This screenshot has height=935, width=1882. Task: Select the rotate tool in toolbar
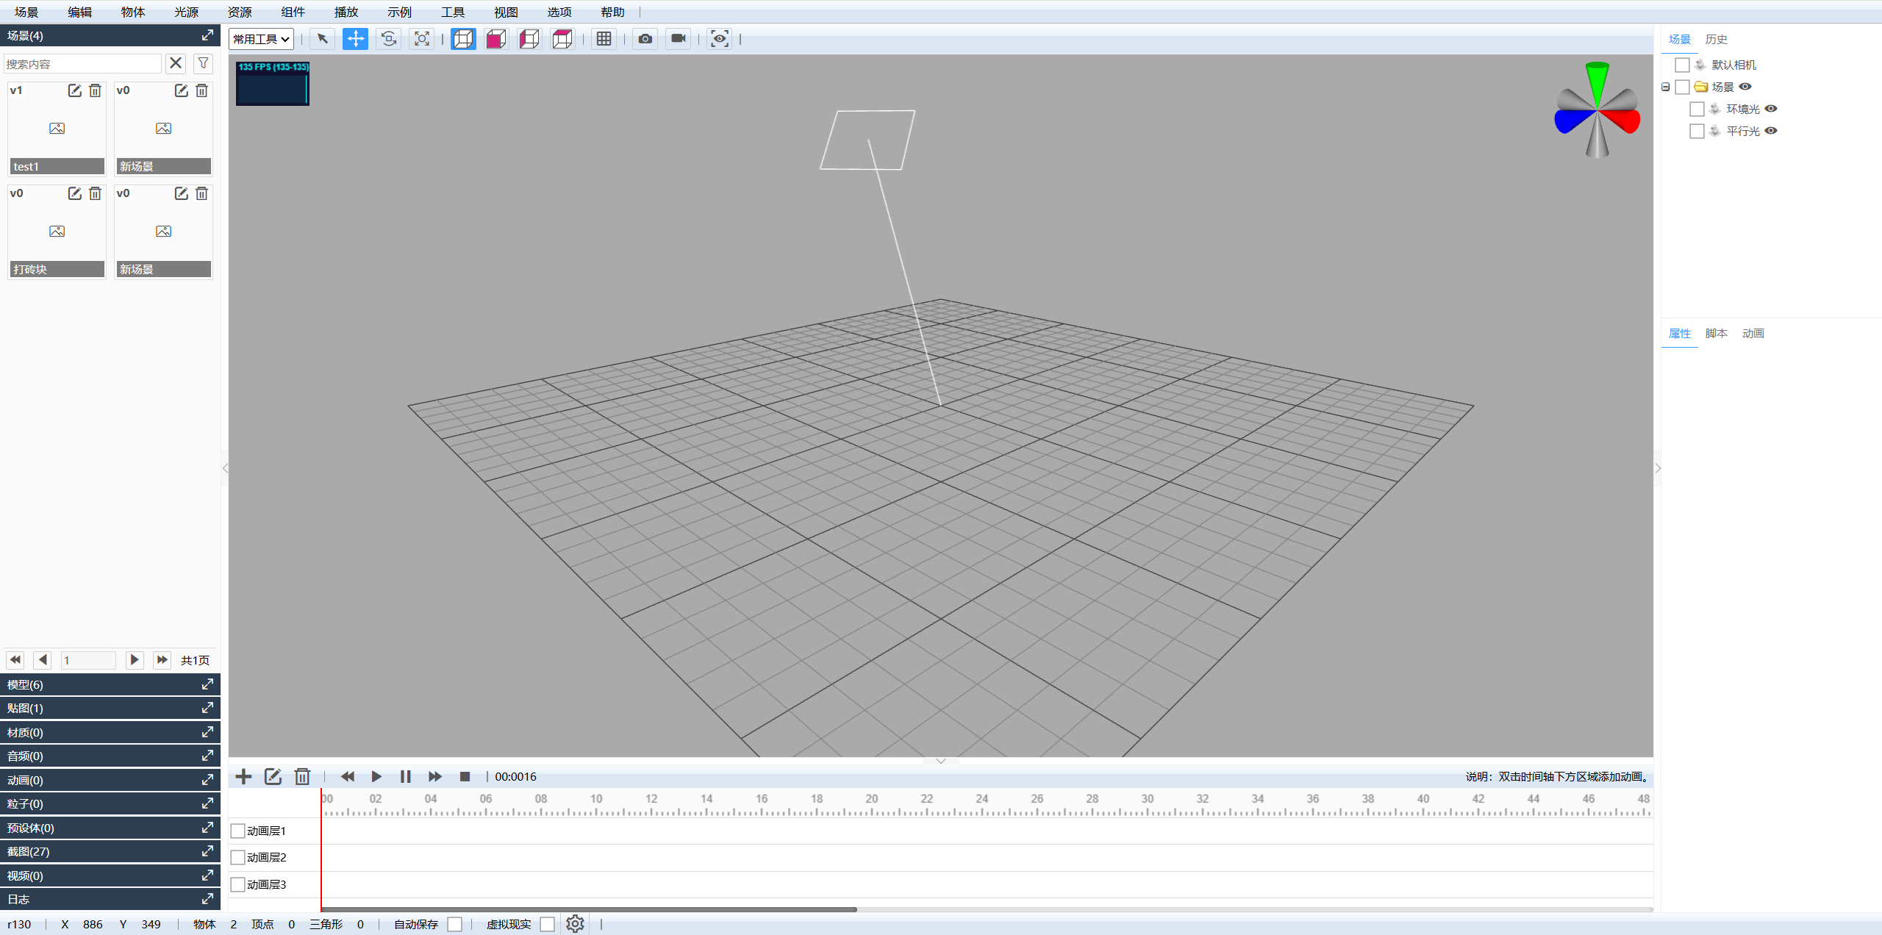(389, 39)
